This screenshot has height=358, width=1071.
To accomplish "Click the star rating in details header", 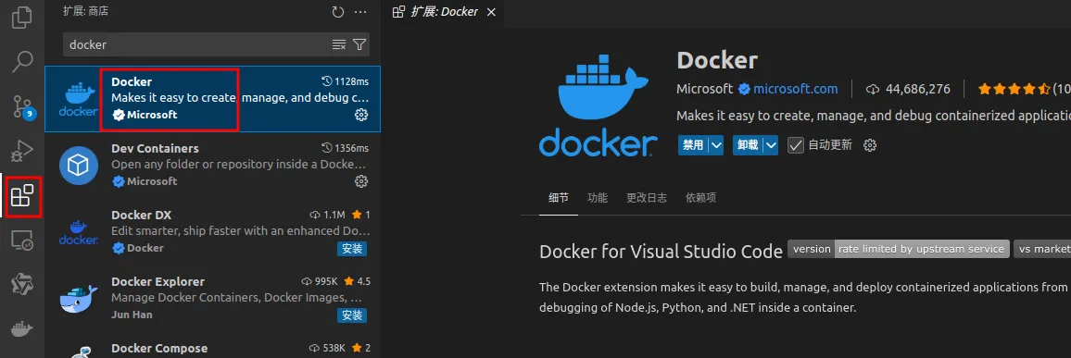I will (1014, 89).
